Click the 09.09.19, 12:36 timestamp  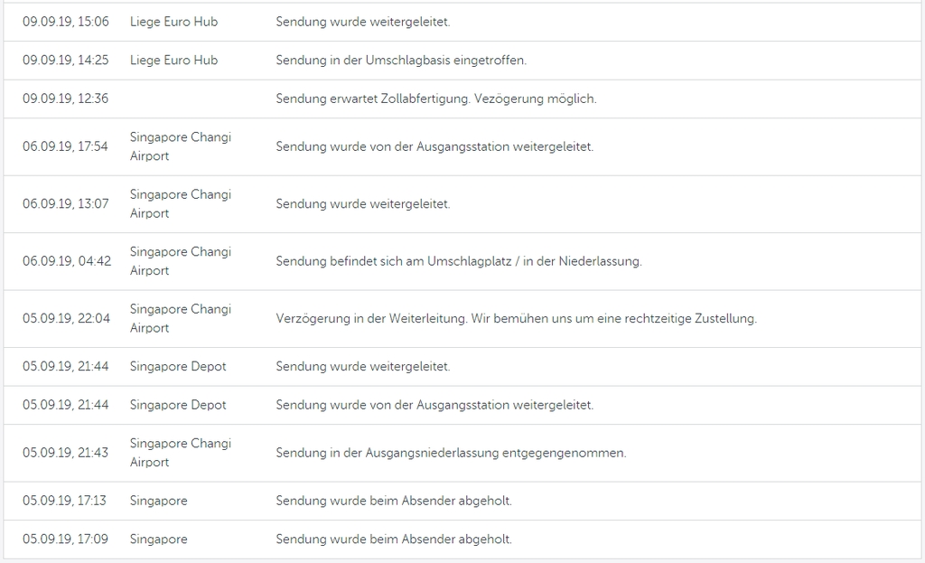(x=65, y=99)
